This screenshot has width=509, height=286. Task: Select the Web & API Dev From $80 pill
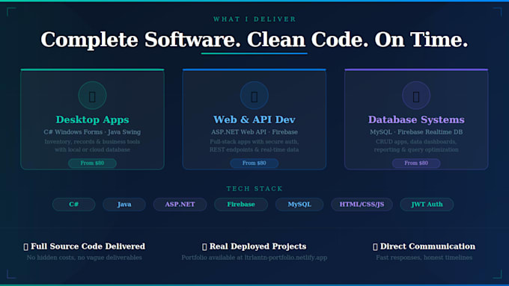(254, 163)
